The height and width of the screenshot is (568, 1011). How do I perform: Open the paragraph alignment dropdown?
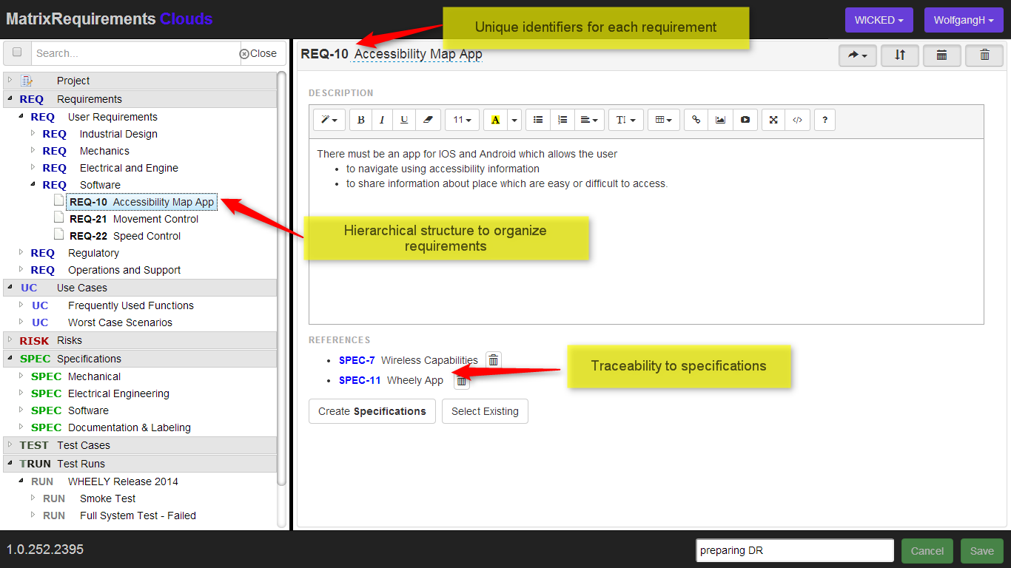[589, 120]
